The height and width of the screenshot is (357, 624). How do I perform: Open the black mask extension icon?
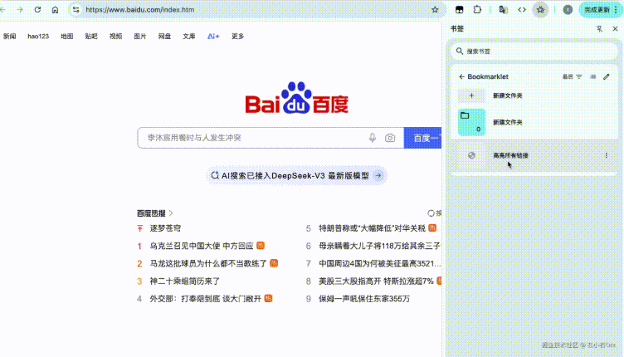coord(459,10)
